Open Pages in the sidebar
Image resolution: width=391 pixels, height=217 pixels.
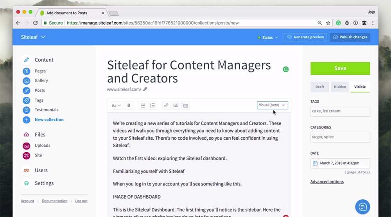point(40,71)
